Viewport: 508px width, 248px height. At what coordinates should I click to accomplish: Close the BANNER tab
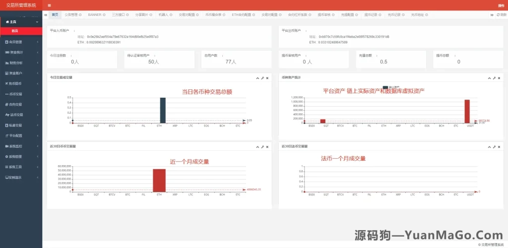pos(104,15)
